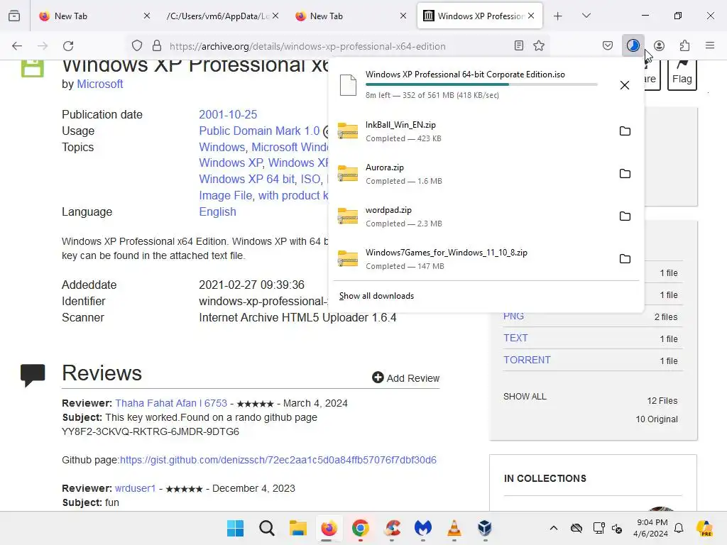Click SHOW ALL files

coord(525,397)
